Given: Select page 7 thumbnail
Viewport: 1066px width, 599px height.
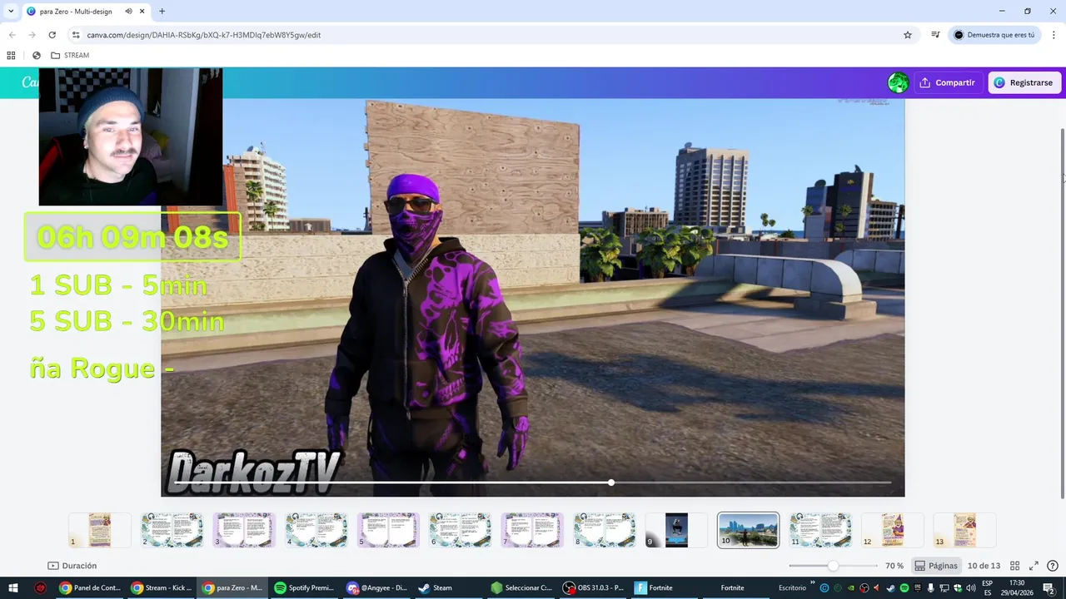Looking at the screenshot, I should [x=532, y=530].
